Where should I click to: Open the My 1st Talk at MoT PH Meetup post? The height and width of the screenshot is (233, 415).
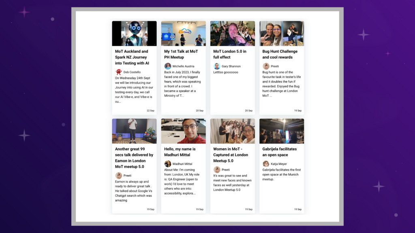[183, 54]
